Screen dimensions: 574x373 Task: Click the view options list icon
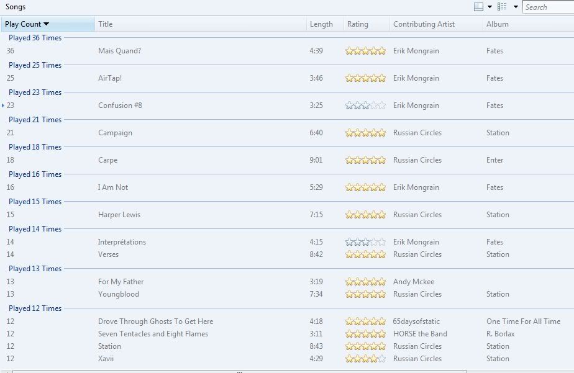pos(502,7)
